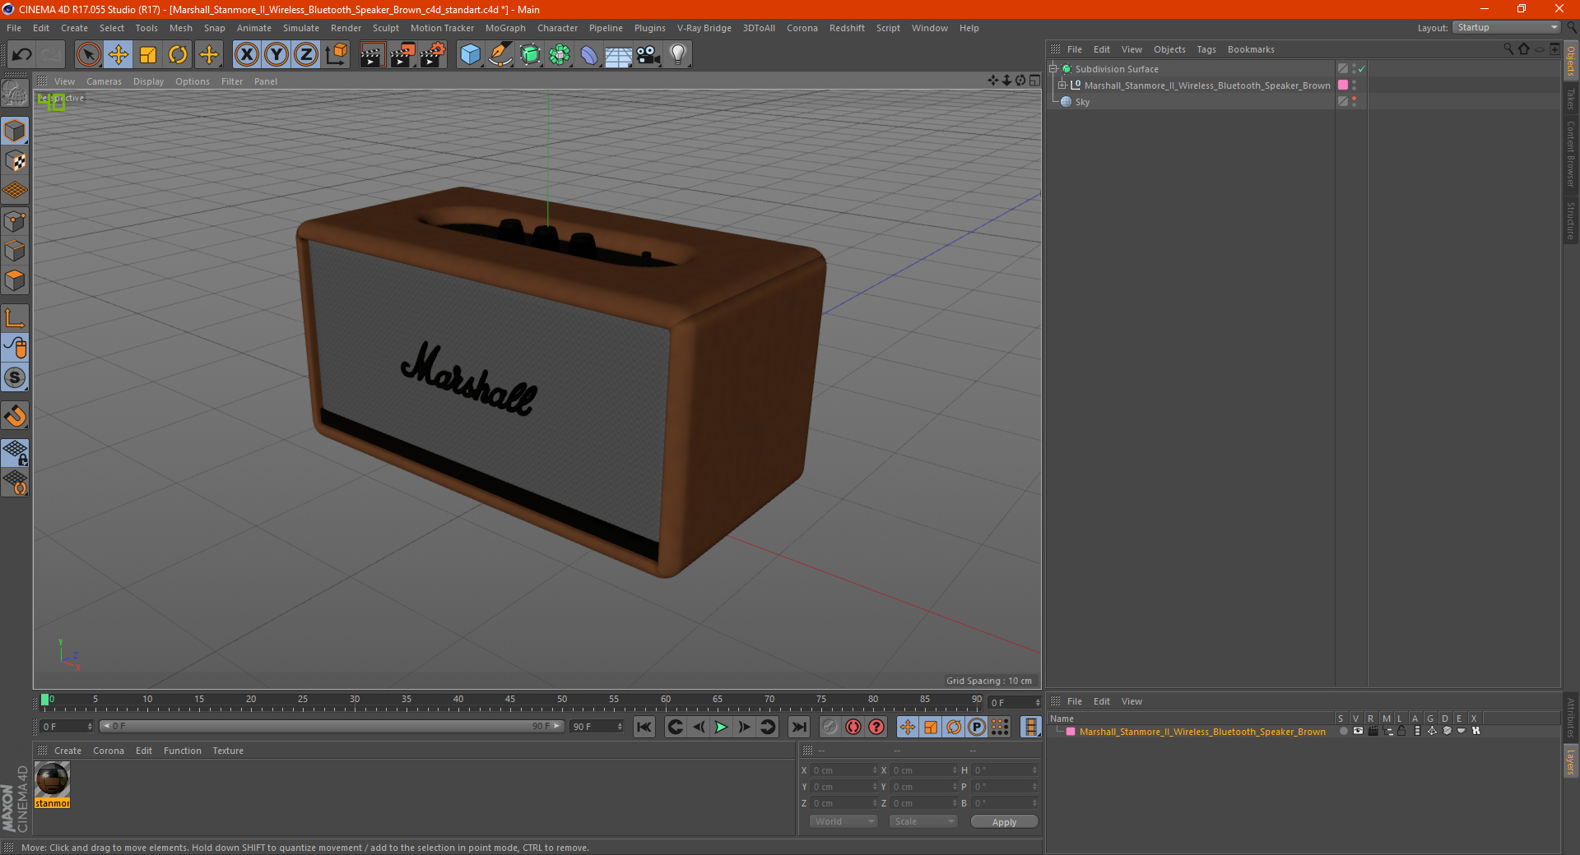1580x855 pixels.
Task: Activate the Move tool in top toolbar
Action: pos(118,55)
